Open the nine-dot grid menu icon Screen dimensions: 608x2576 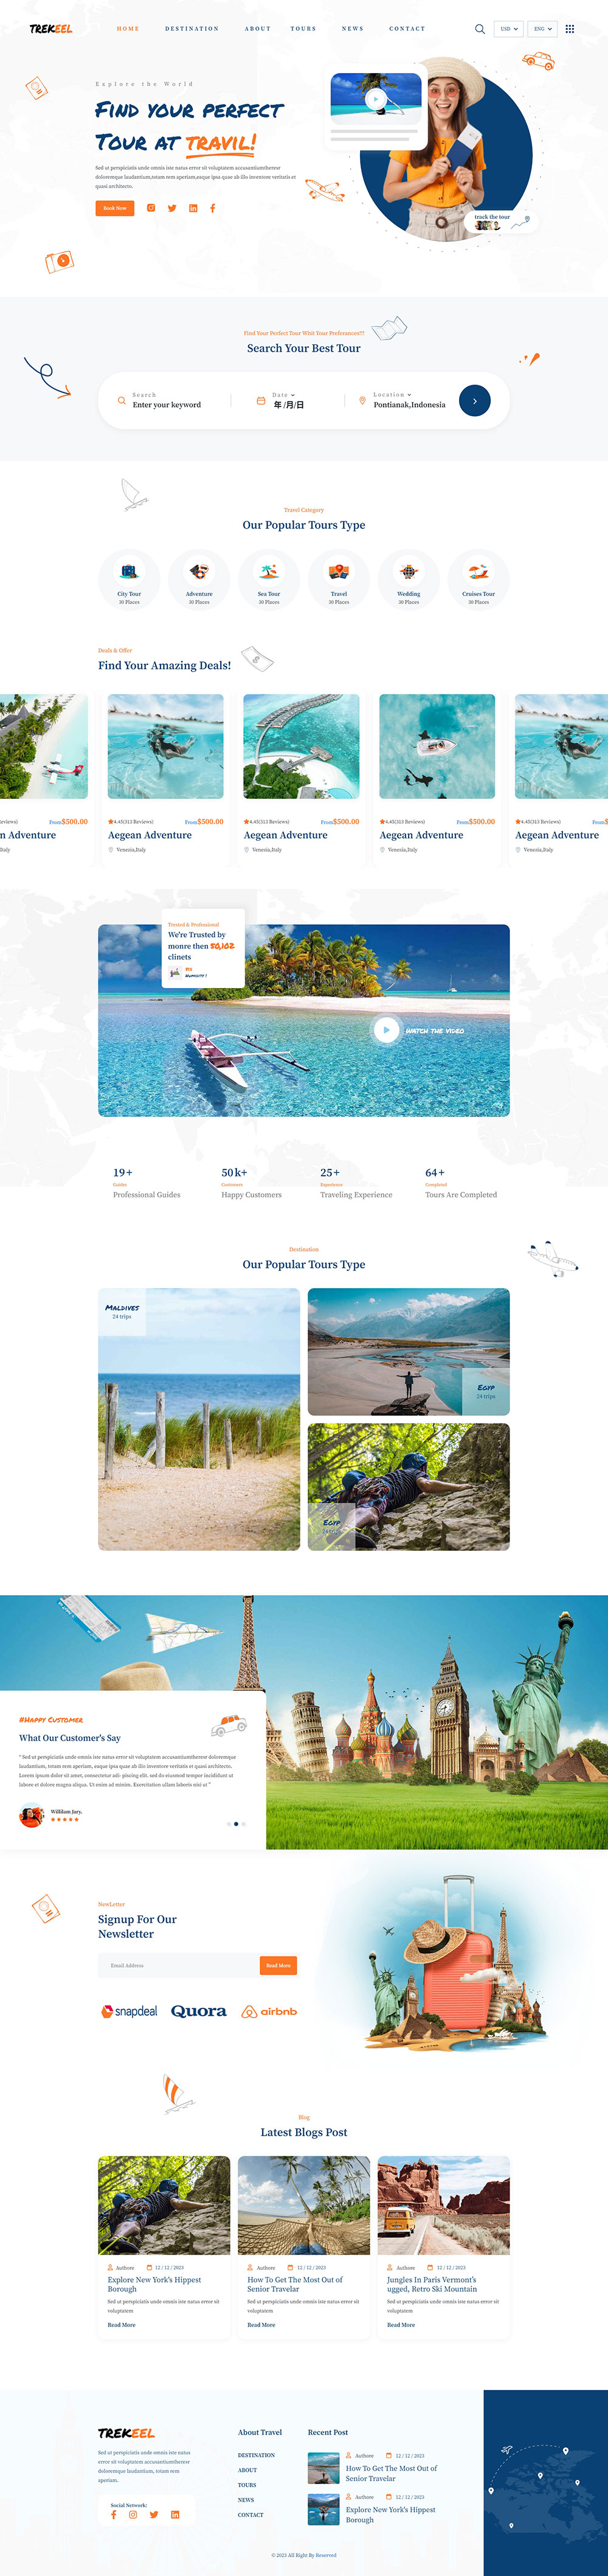(570, 29)
